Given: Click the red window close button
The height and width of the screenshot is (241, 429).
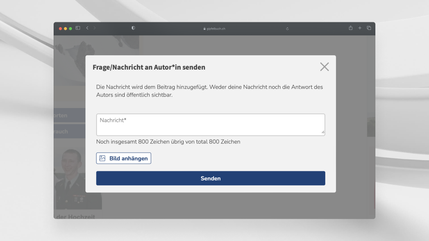Looking at the screenshot, I should pyautogui.click(x=60, y=29).
